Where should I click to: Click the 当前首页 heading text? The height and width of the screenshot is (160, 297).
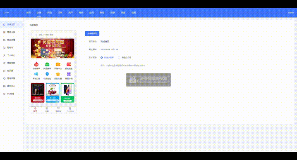click(34, 25)
